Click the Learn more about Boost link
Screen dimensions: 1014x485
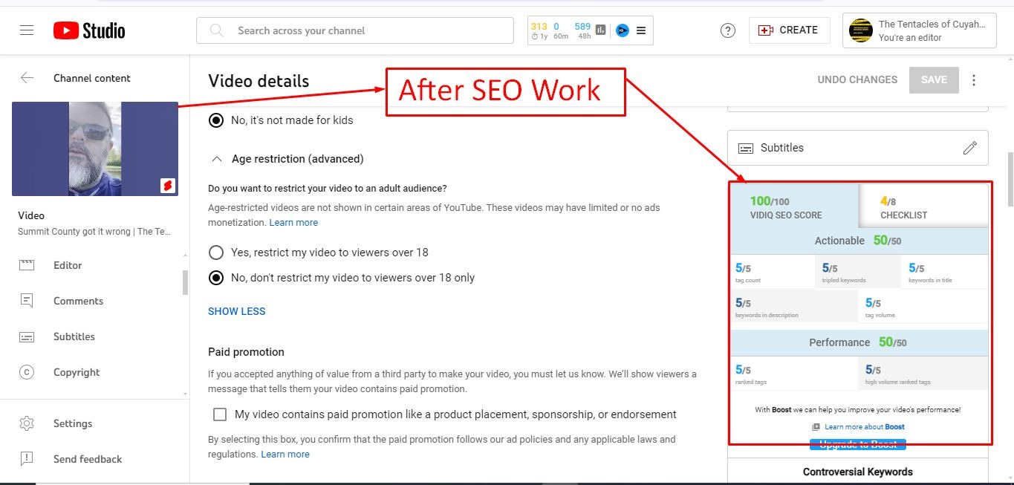(x=864, y=427)
